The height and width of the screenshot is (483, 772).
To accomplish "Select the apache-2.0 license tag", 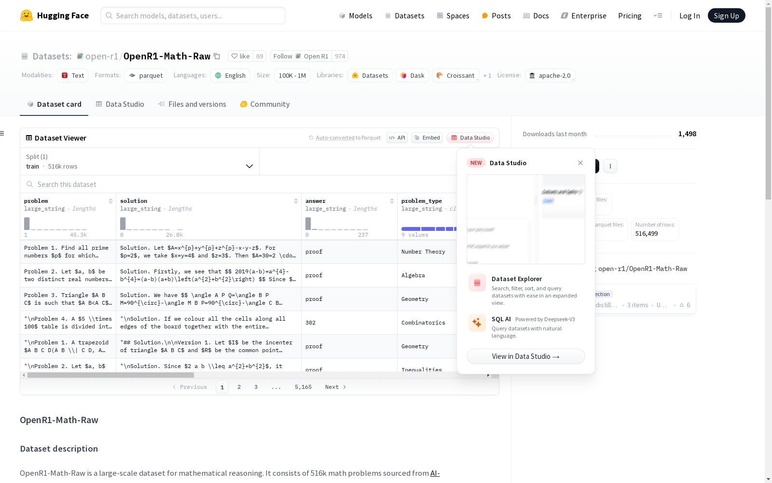I will pos(550,75).
